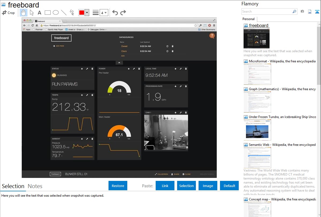321x217 pixels.
Task: Choose the arrow pointer tool
Action: (32, 13)
